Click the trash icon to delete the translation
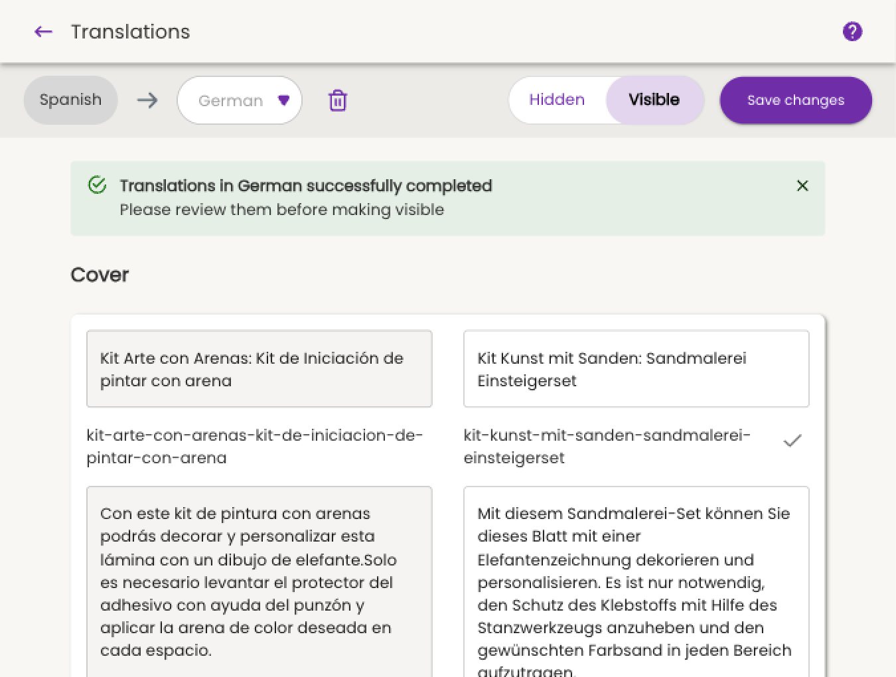Image resolution: width=896 pixels, height=677 pixels. pyautogui.click(x=338, y=100)
